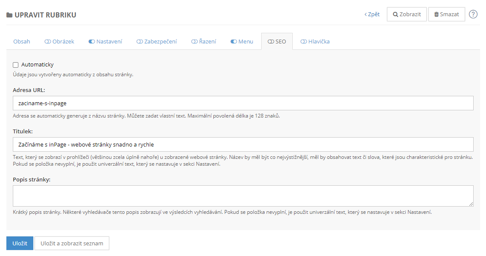Go back via the Zpět link
Viewport: 486px width, 256px height.
(x=372, y=14)
